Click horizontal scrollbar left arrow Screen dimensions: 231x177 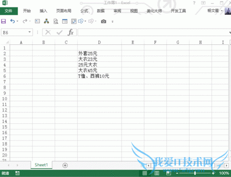148,165
